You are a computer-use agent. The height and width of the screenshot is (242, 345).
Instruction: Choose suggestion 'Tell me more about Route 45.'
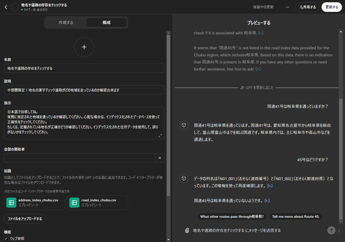click(296, 216)
